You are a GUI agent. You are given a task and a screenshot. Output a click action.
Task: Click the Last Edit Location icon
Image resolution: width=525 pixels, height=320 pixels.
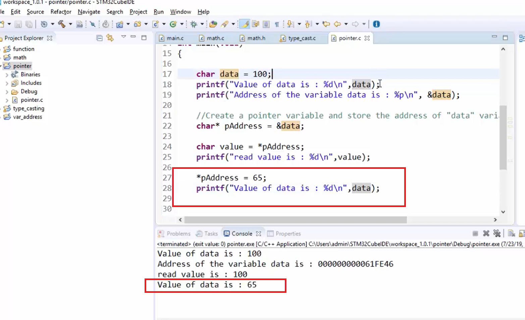pyautogui.click(x=326, y=24)
